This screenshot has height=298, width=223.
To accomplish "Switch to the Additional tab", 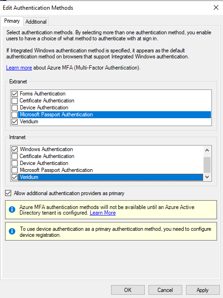I will (36, 22).
